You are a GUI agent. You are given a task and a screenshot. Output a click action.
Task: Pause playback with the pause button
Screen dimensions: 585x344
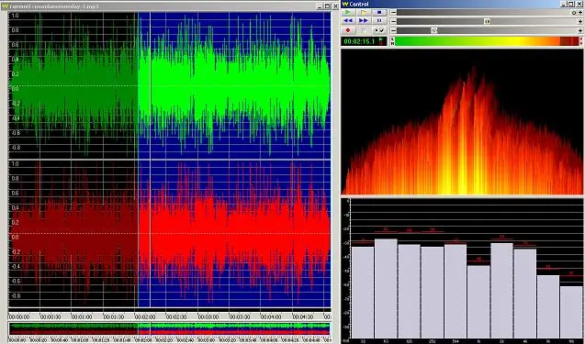pyautogui.click(x=379, y=21)
